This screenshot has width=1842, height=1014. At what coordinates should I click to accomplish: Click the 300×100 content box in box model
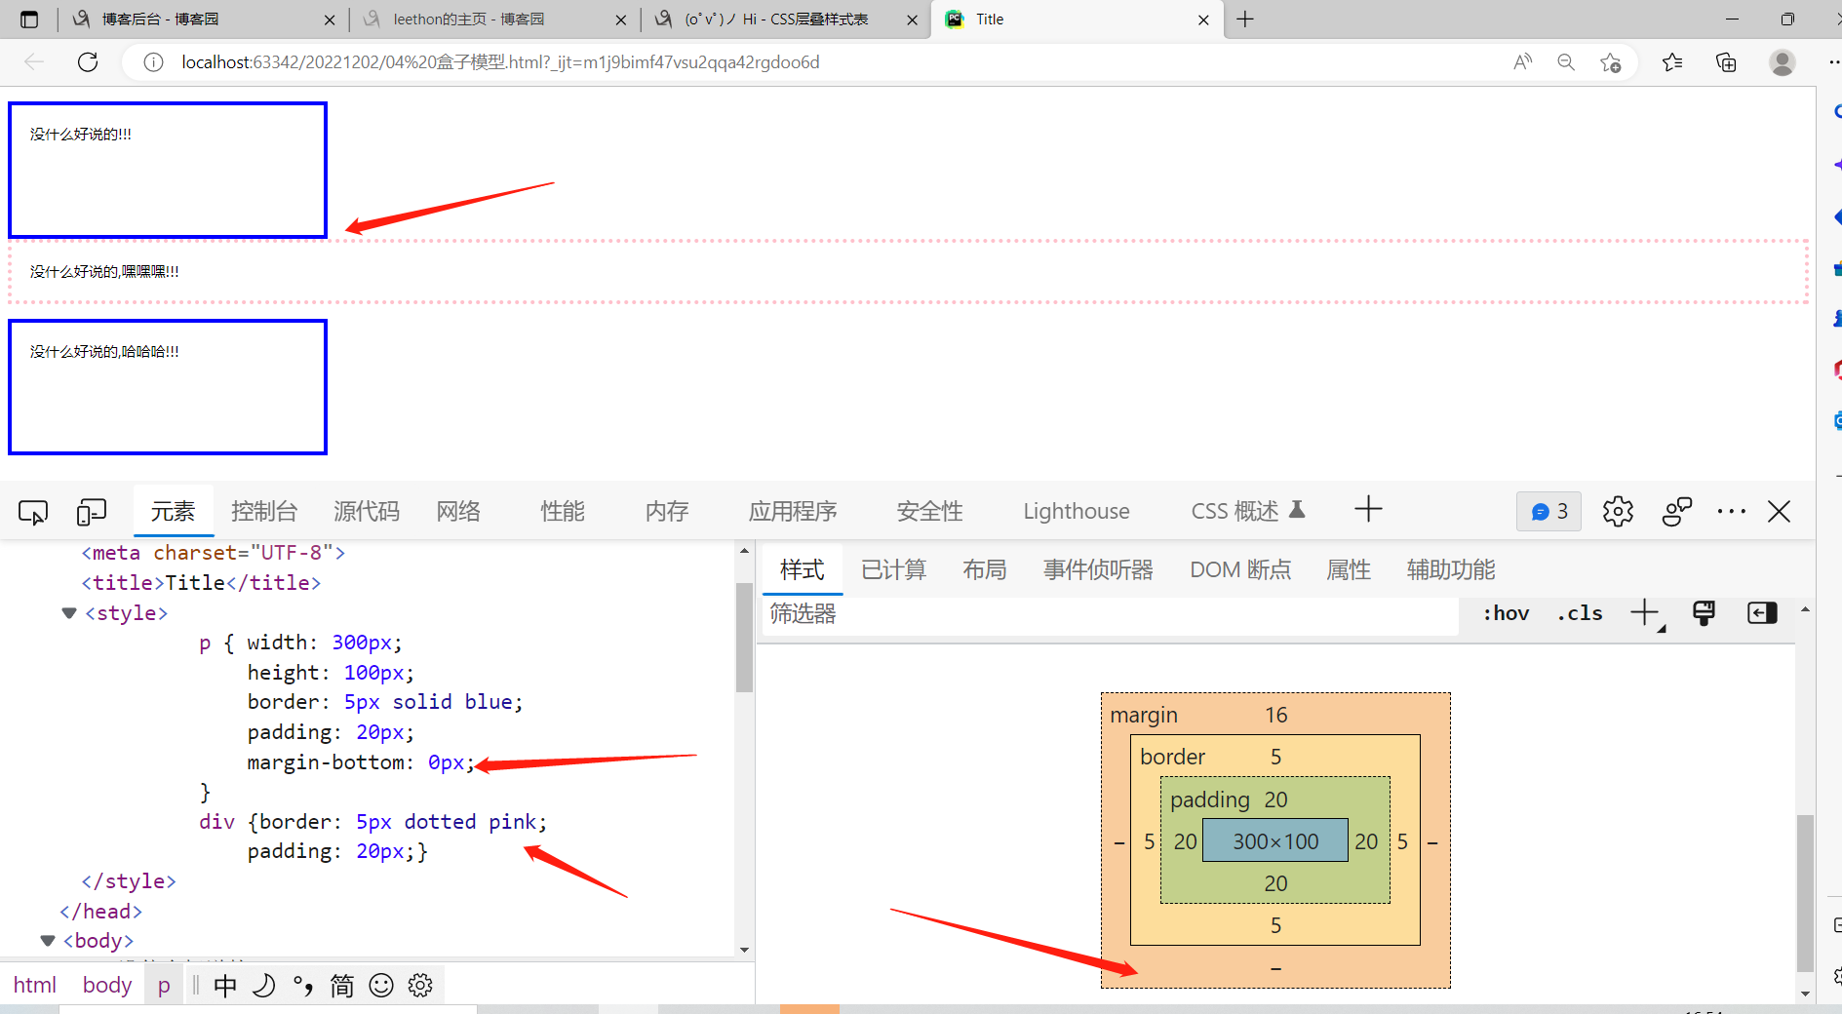1275,840
